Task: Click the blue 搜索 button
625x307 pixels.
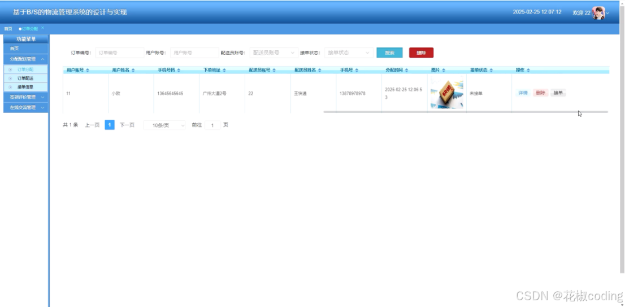Action: (389, 52)
